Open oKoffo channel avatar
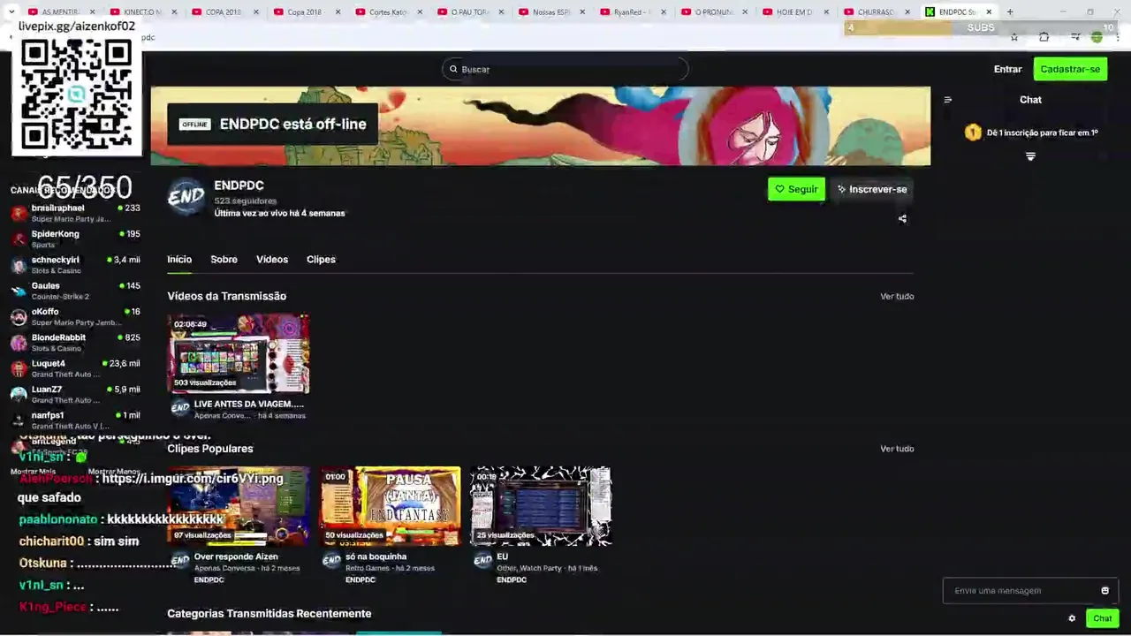Screen dimensions: 1131x636 tap(19, 316)
